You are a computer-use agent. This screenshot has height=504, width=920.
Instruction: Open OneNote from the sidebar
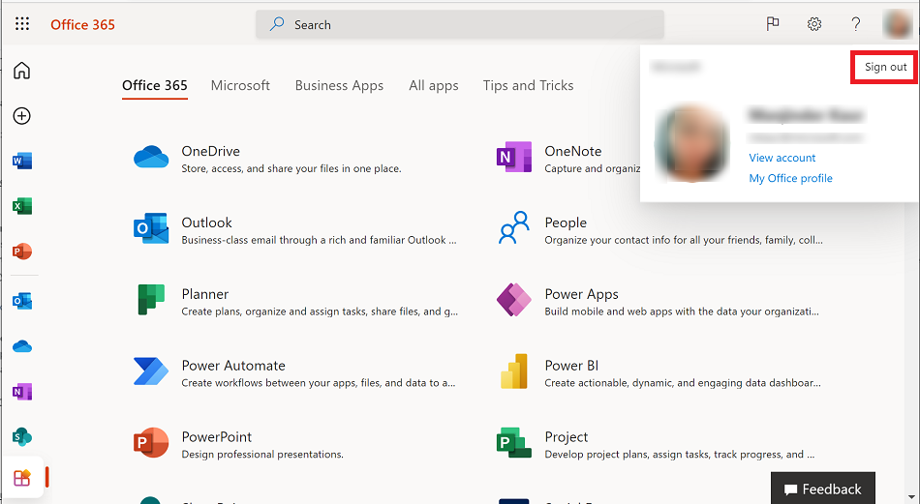click(22, 392)
